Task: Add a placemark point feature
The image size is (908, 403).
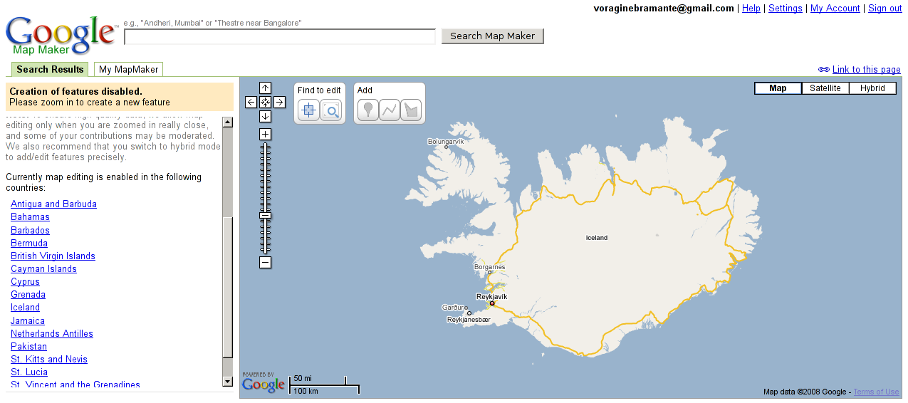Action: click(367, 110)
